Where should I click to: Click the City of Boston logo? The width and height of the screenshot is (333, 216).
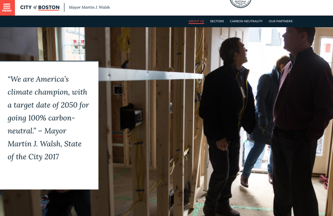[40, 7]
